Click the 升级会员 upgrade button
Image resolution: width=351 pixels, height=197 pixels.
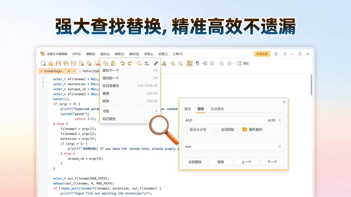pos(262,54)
